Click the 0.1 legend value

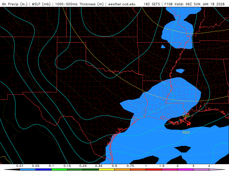(51, 166)
